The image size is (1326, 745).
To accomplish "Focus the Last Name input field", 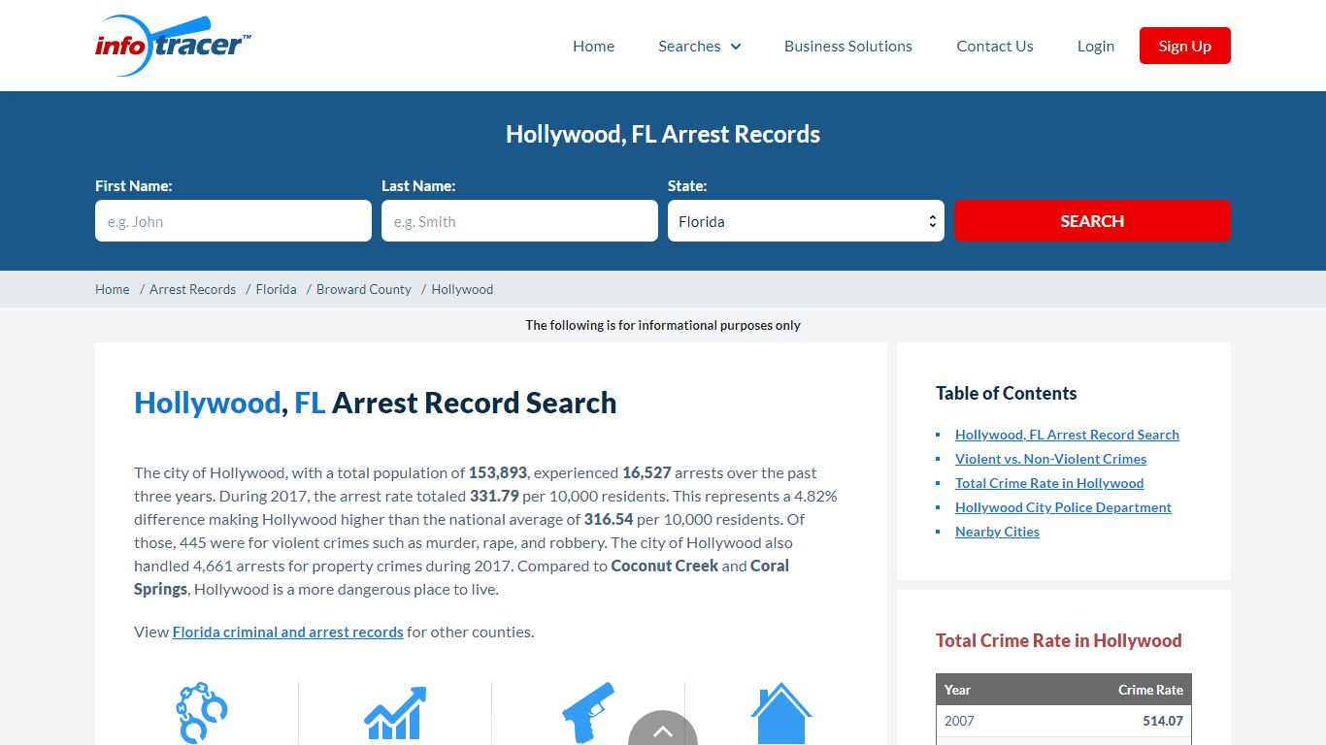I will click(x=519, y=221).
